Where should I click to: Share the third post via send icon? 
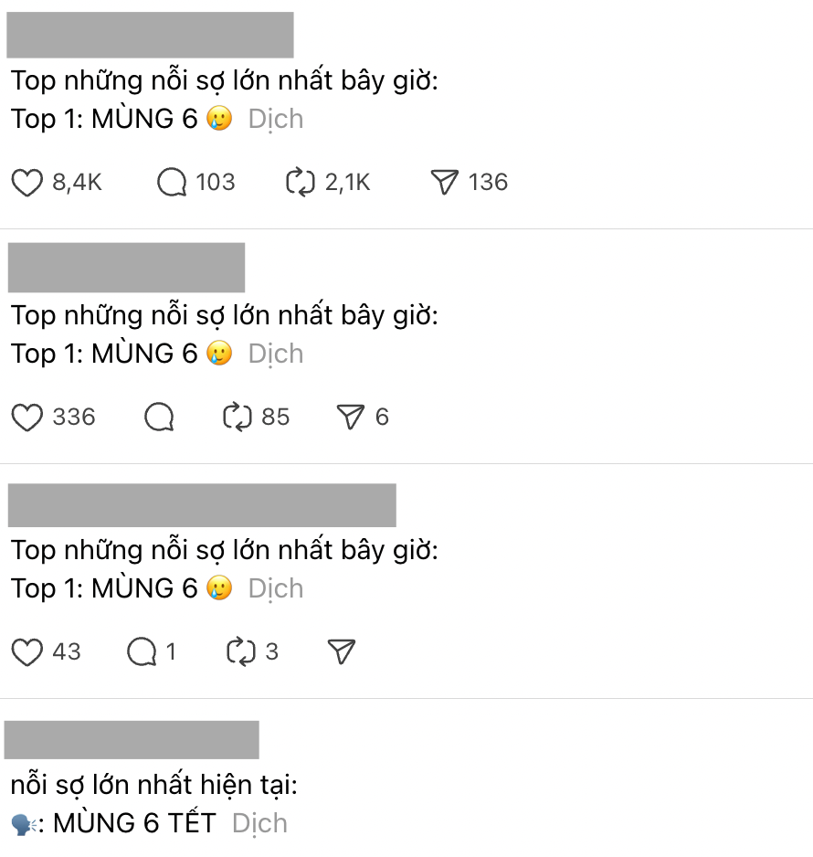(x=339, y=652)
